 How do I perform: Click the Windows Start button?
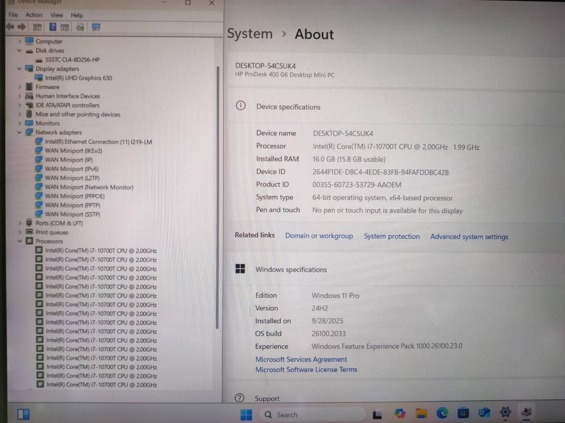click(x=246, y=414)
